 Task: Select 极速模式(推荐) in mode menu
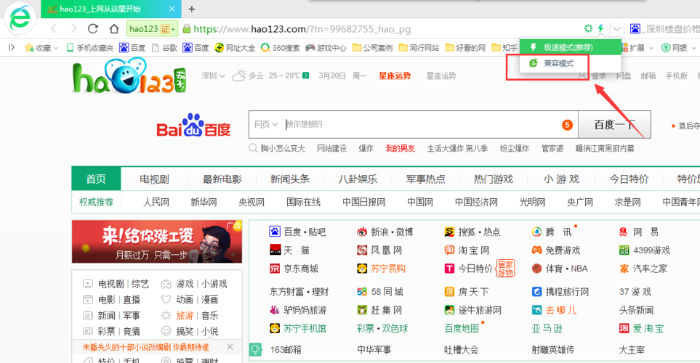pos(570,47)
